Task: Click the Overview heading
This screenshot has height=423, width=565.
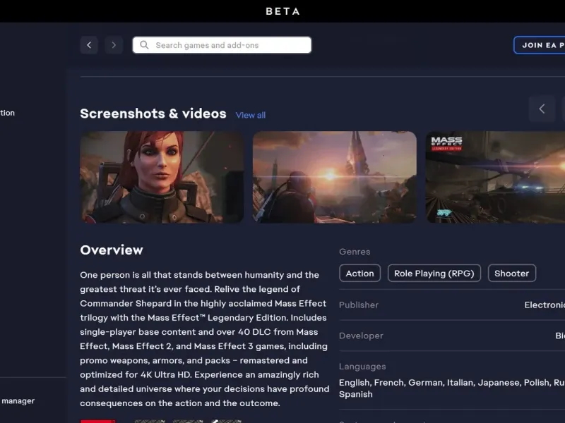Action: (112, 250)
